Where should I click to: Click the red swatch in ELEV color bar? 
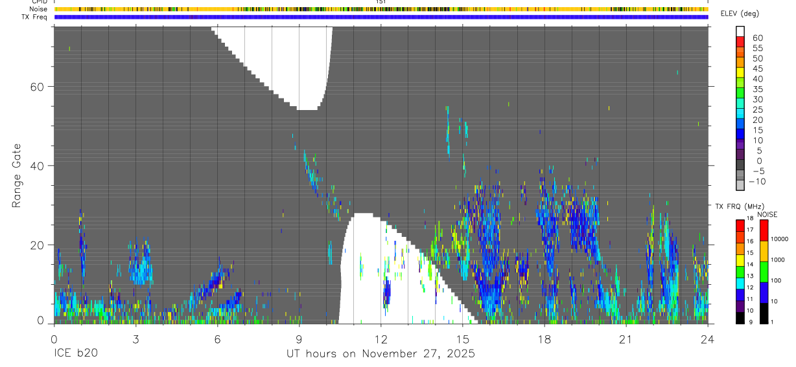[x=740, y=41]
